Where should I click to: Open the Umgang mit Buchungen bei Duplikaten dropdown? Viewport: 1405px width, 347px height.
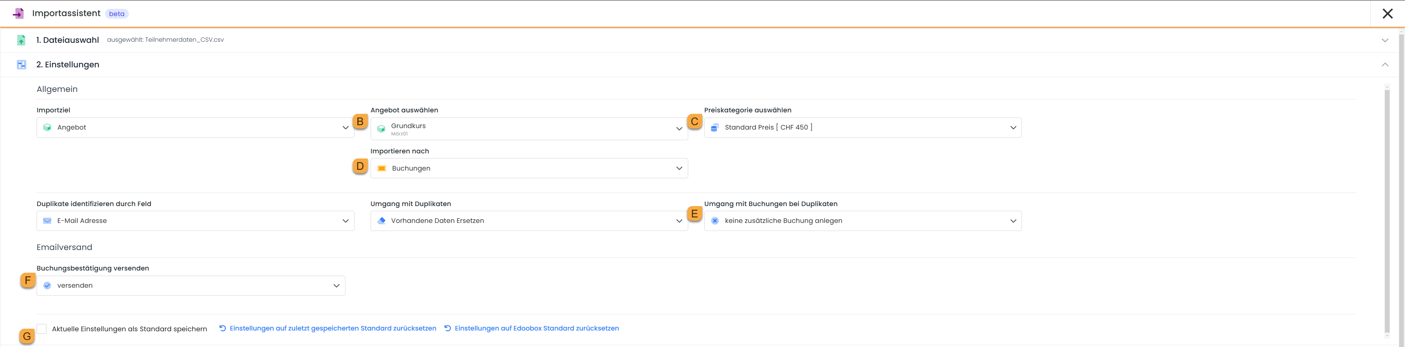(862, 221)
